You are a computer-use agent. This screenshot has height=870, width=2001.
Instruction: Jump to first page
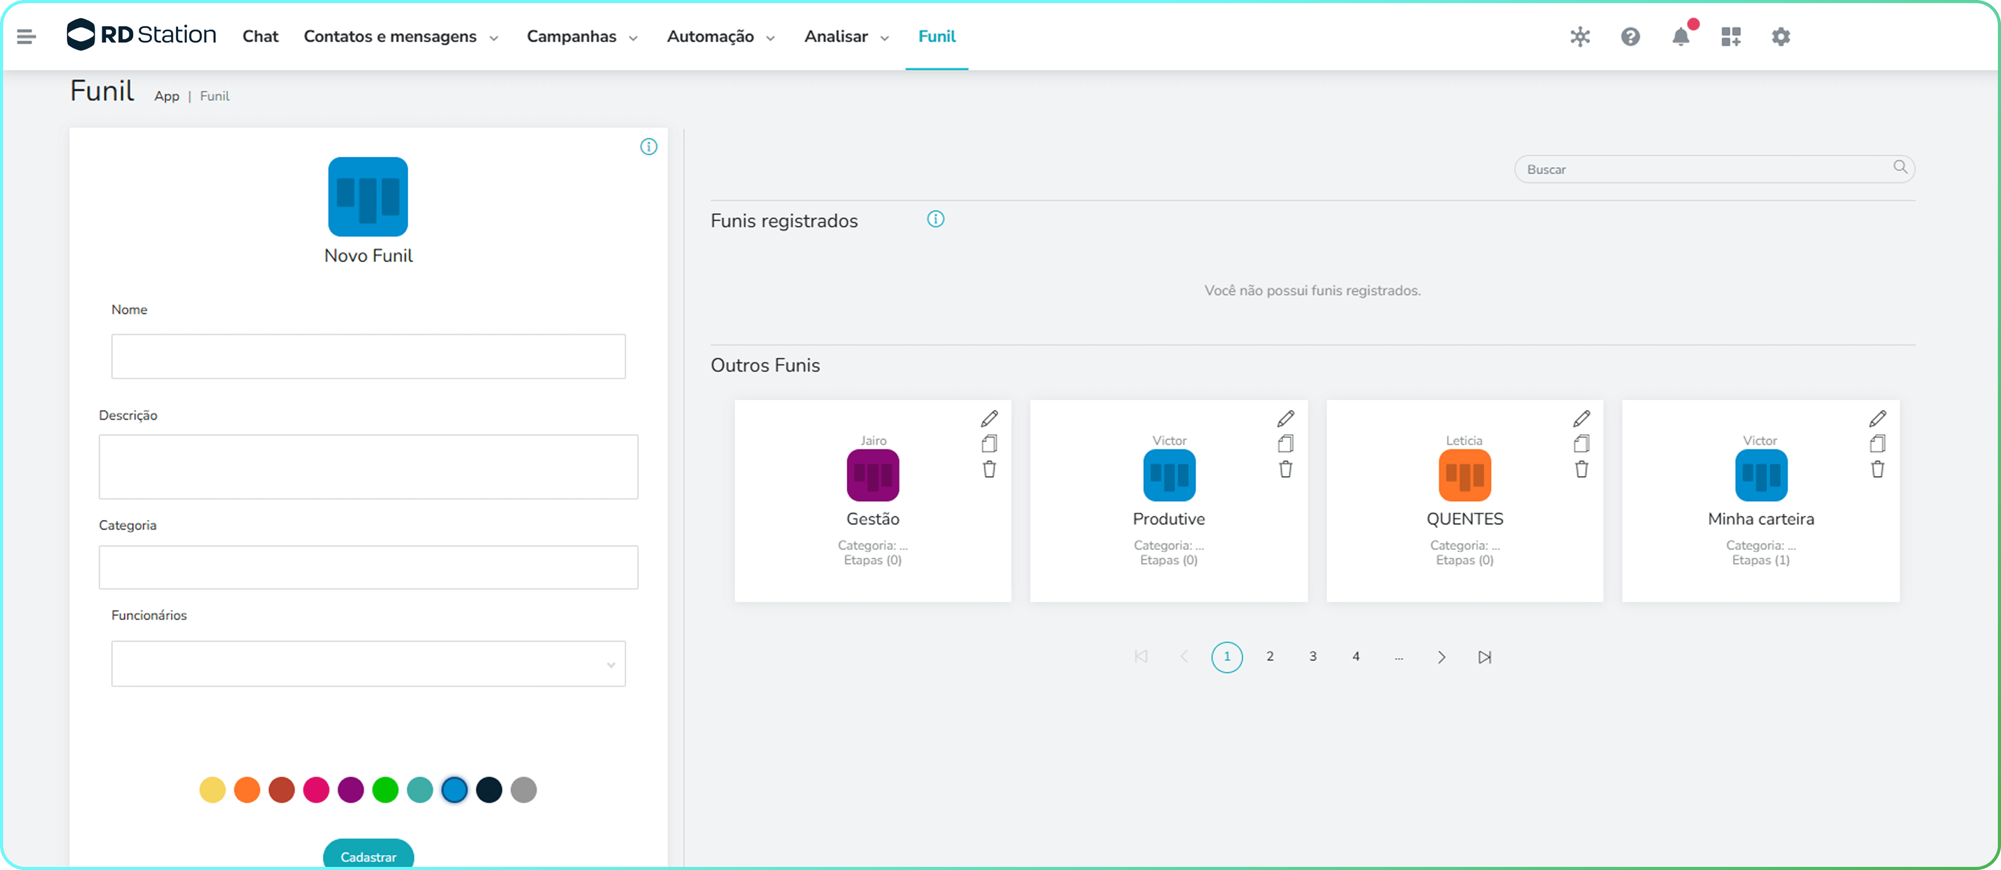point(1141,656)
